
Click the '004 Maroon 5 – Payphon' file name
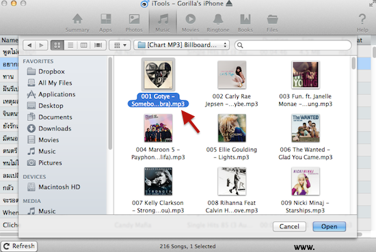(159, 153)
